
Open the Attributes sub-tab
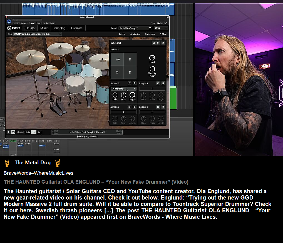[135, 34]
